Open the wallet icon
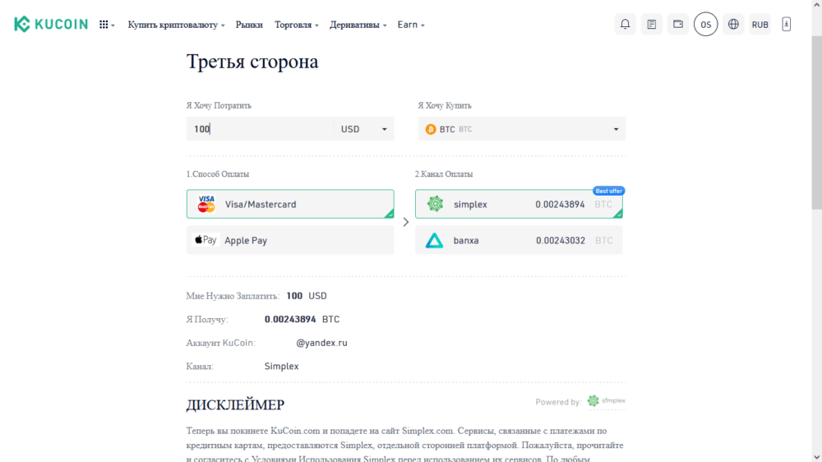822x462 pixels. tap(678, 25)
